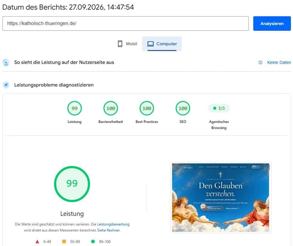Click the '90–100' legend range text
The image size is (293, 246).
(x=105, y=242)
